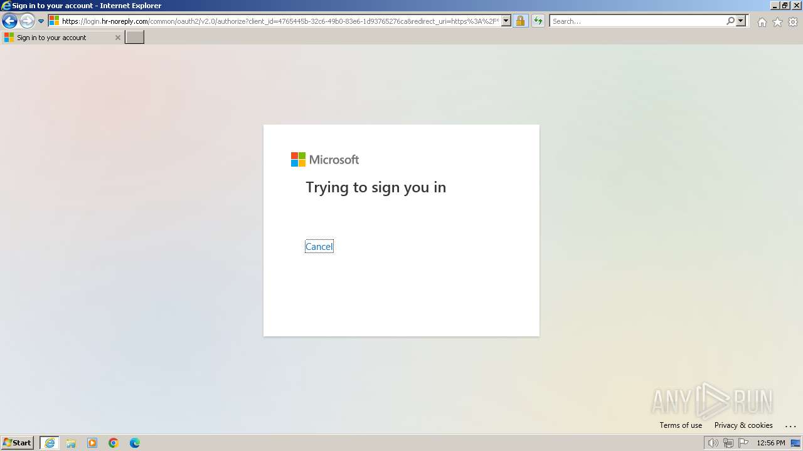Click Show desktop button at taskbar end
803x451 pixels.
(795, 443)
